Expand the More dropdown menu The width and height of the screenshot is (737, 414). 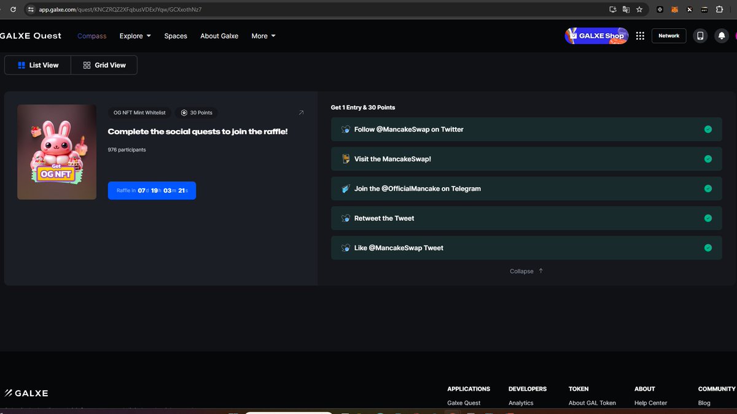click(x=263, y=36)
